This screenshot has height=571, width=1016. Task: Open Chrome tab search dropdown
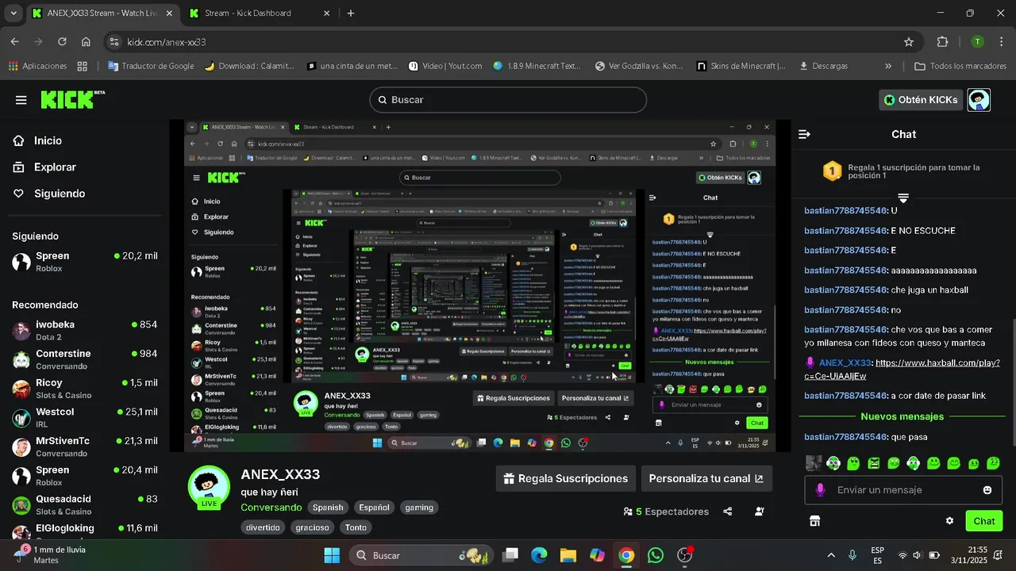click(x=13, y=13)
